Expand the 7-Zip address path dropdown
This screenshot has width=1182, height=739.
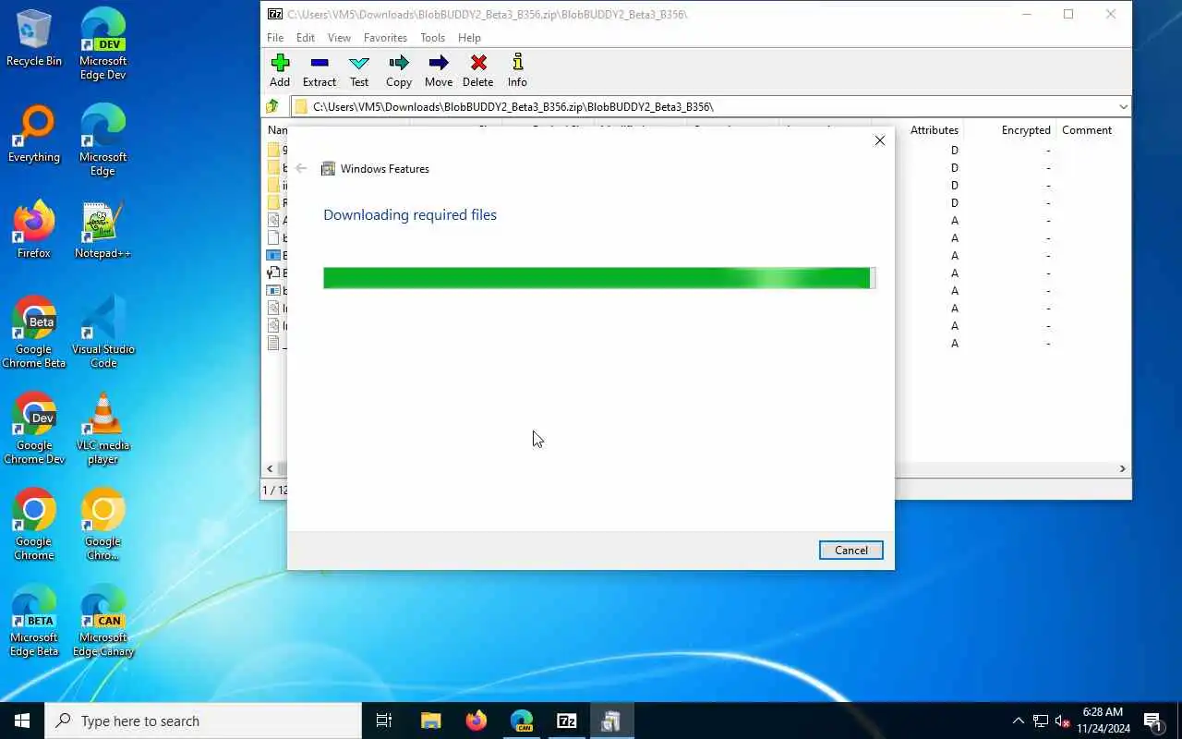pyautogui.click(x=1123, y=107)
